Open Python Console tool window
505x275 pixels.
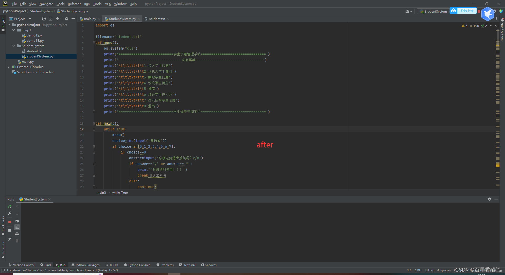coord(137,265)
